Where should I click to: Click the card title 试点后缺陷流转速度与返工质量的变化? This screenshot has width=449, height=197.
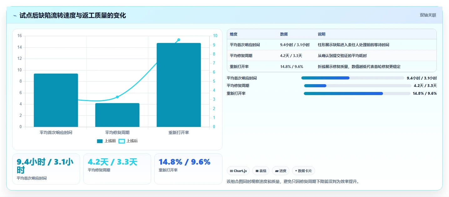pyautogui.click(x=73, y=16)
